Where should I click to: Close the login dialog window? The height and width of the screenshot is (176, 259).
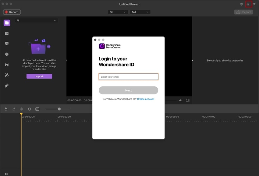[x=95, y=40]
